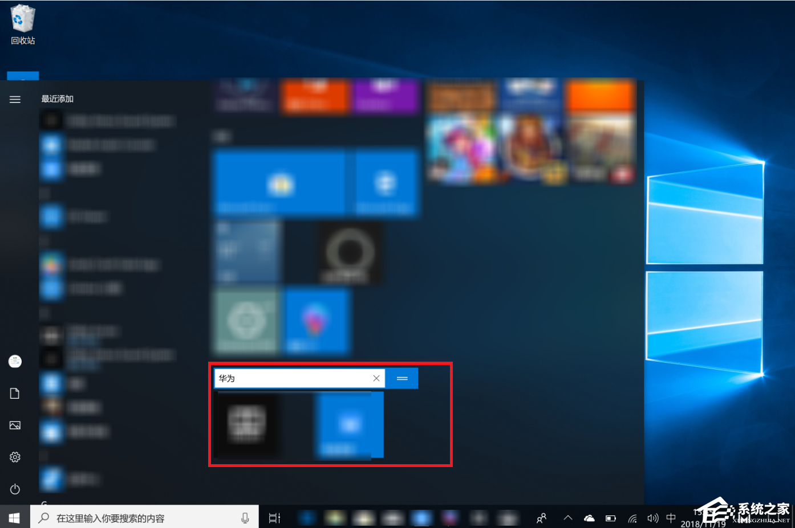Expand hidden tray icons with the chevron
The width and height of the screenshot is (795, 528).
pyautogui.click(x=568, y=518)
